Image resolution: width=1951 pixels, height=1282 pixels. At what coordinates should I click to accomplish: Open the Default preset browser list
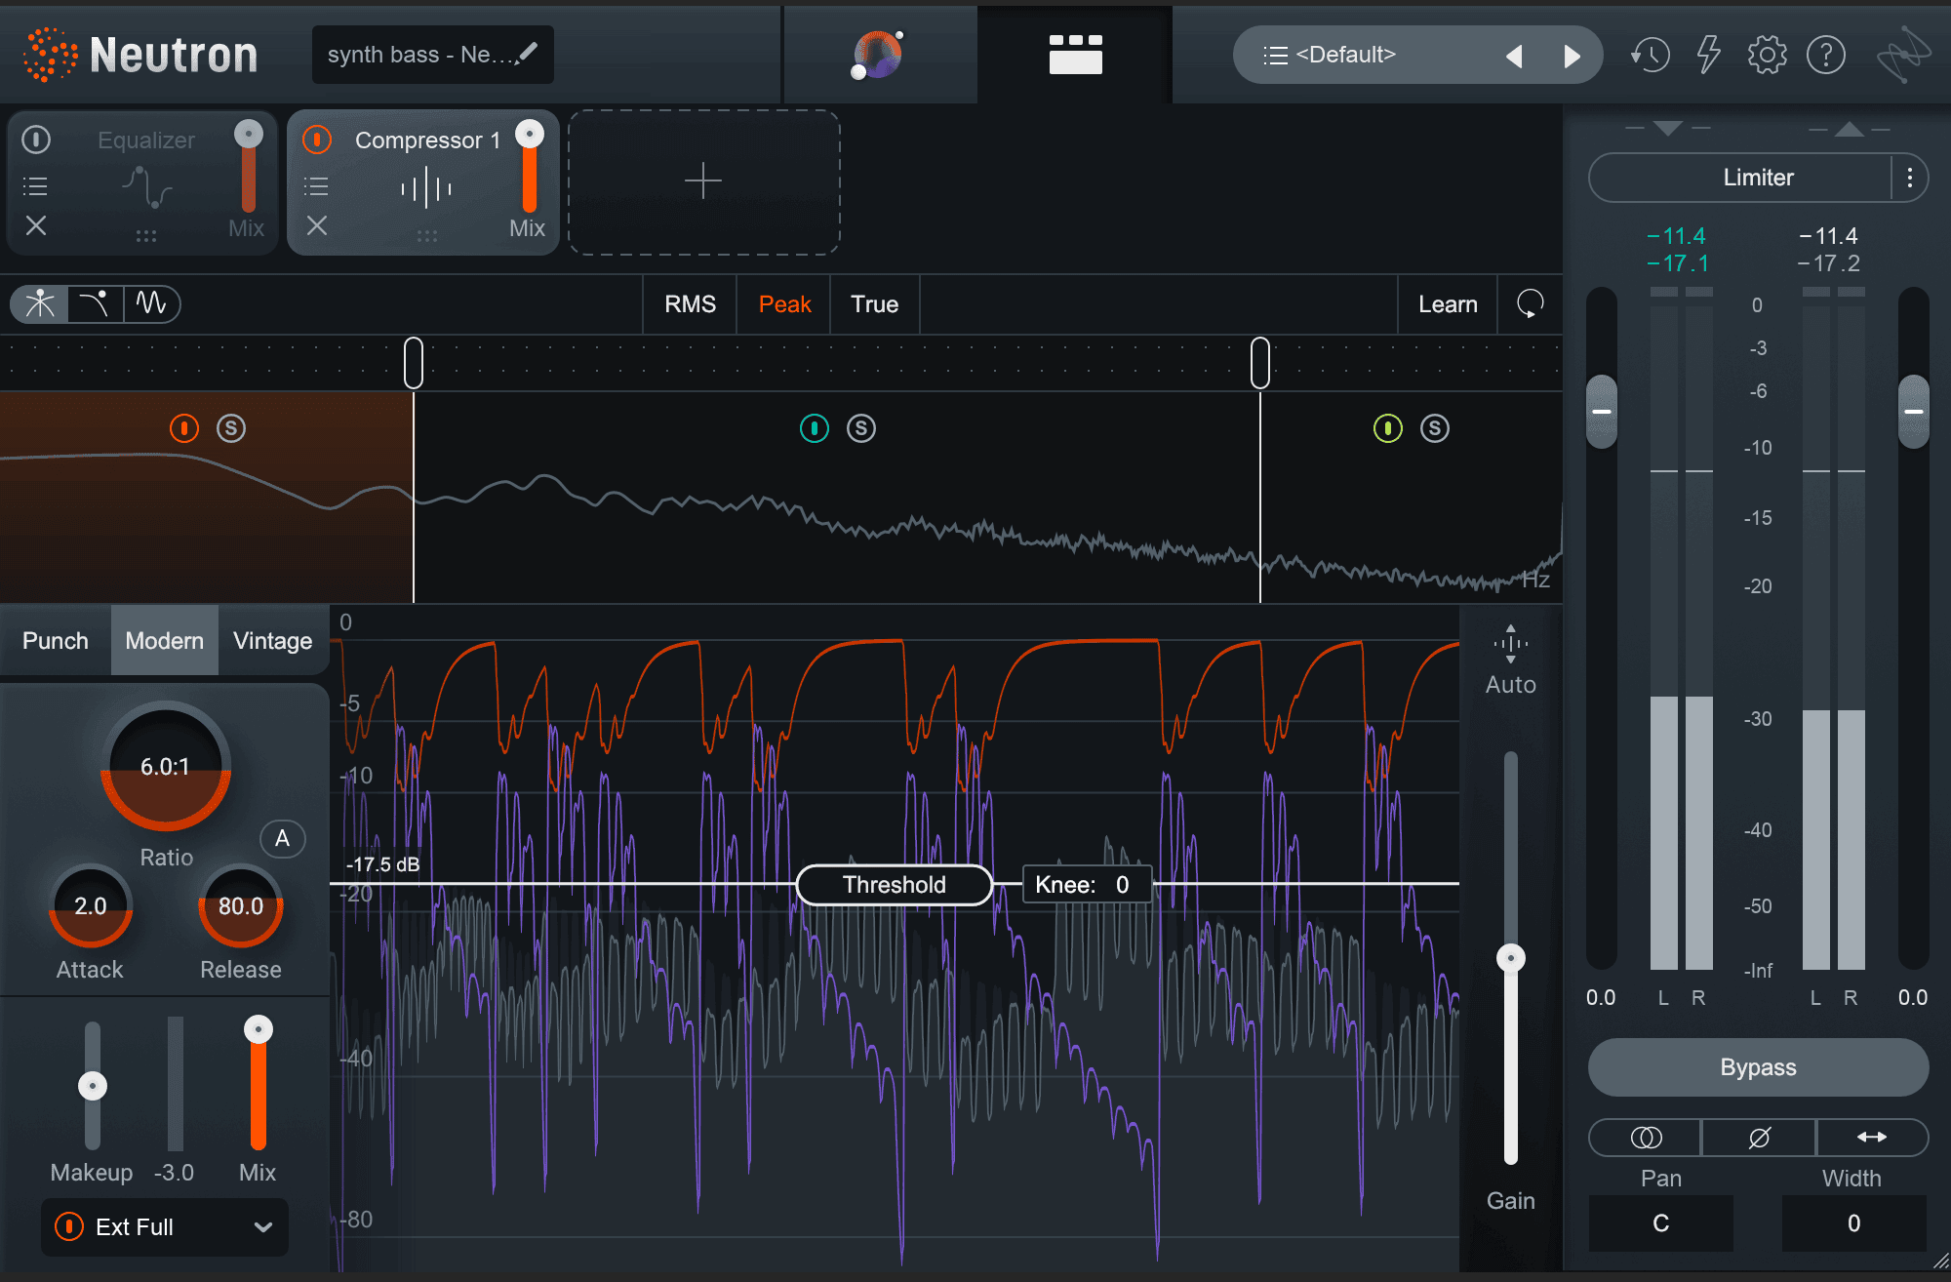1275,56
